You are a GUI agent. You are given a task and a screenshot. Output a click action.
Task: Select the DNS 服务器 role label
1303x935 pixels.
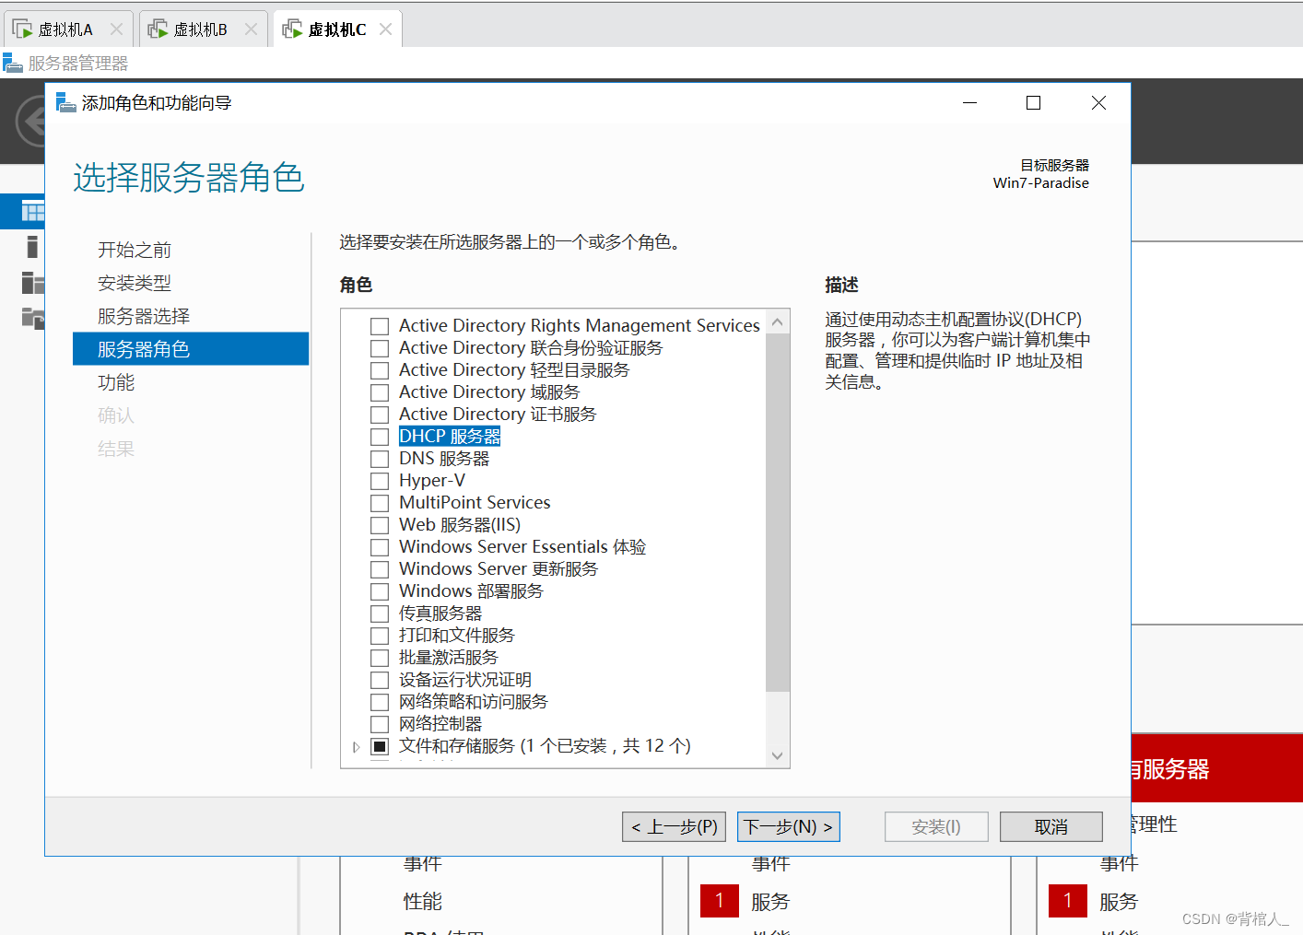444,459
